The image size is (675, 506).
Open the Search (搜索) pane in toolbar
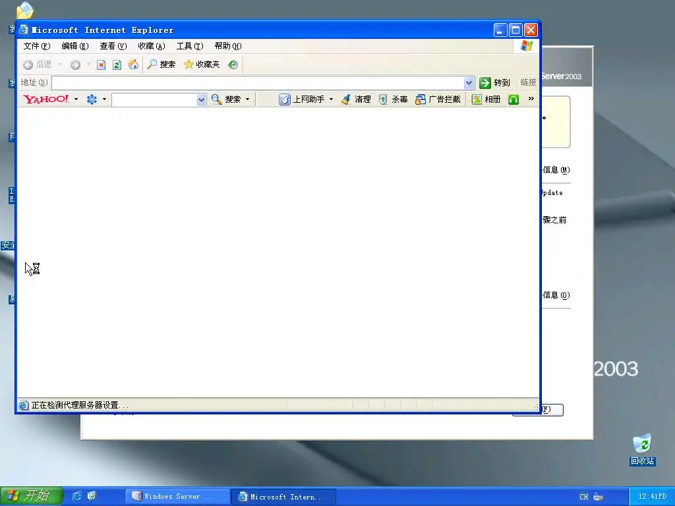coord(161,65)
